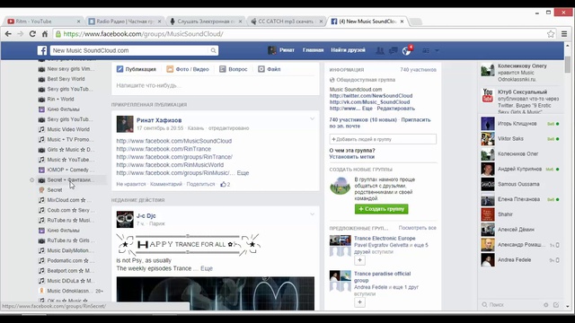Go to Главная home link
The image size is (575, 323).
pos(314,50)
